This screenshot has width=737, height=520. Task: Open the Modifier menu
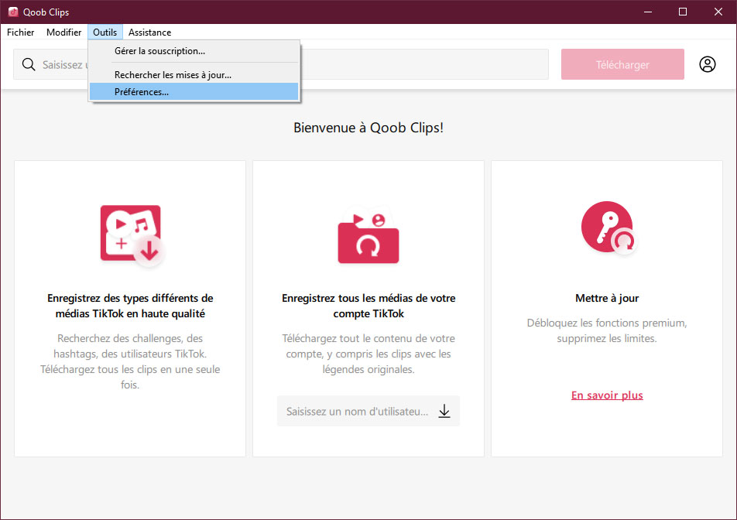coord(64,32)
